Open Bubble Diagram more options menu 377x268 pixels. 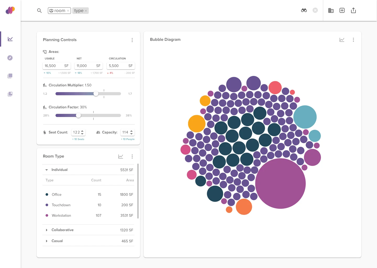(x=353, y=40)
